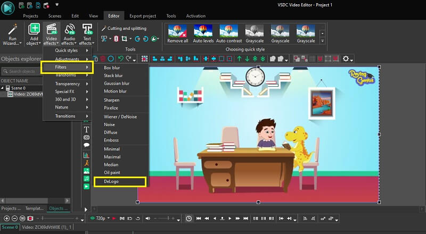
Task: Click in the Search objects field
Action: [21, 71]
